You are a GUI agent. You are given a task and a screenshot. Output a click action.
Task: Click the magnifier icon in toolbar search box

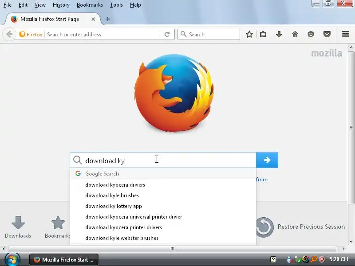tap(183, 34)
